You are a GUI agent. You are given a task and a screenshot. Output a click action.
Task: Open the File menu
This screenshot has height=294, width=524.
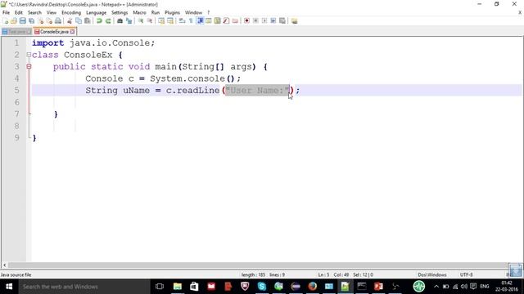coord(6,13)
